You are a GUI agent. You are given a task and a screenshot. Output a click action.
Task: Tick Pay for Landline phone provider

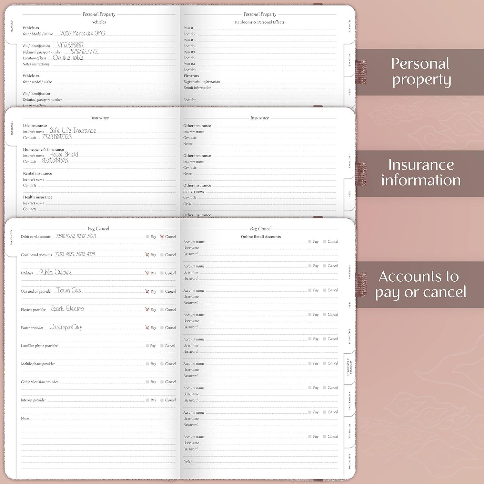[147, 346]
